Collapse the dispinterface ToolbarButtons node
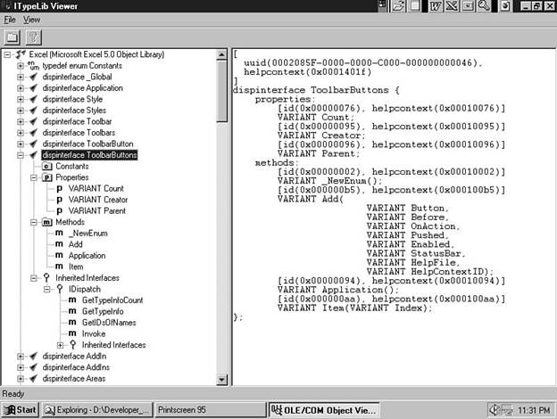This screenshot has width=557, height=419. point(21,155)
